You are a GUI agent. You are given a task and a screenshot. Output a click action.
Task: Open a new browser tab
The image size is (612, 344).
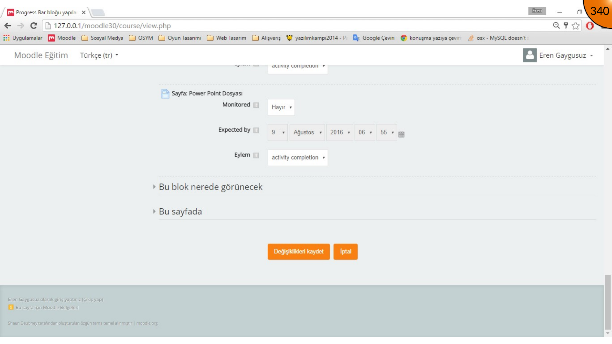click(98, 13)
